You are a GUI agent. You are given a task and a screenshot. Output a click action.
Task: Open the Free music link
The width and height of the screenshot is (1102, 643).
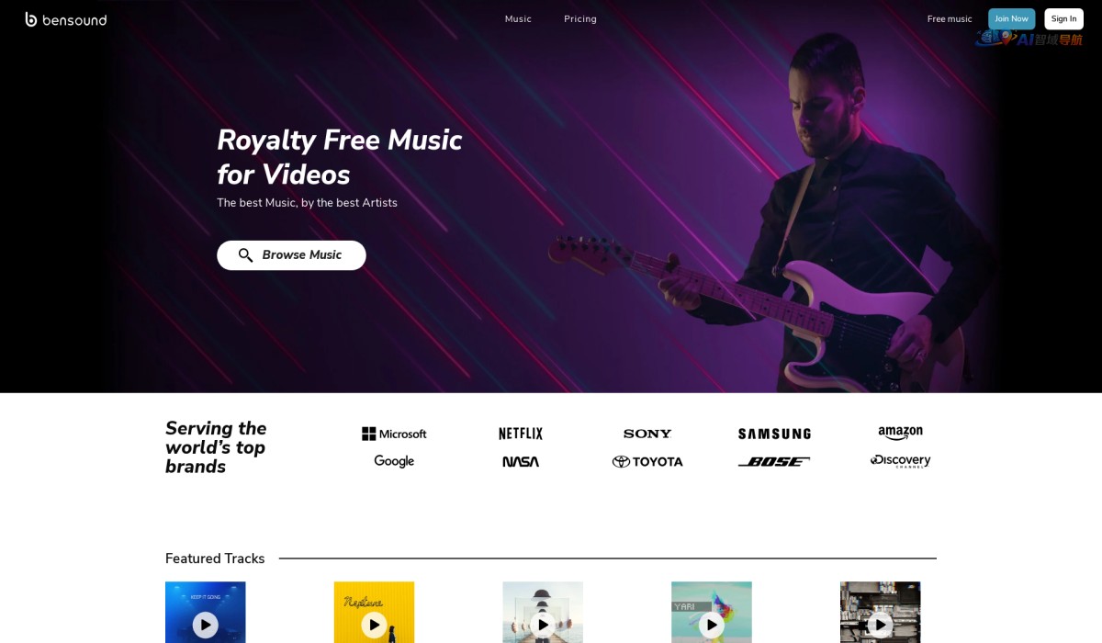[950, 19]
